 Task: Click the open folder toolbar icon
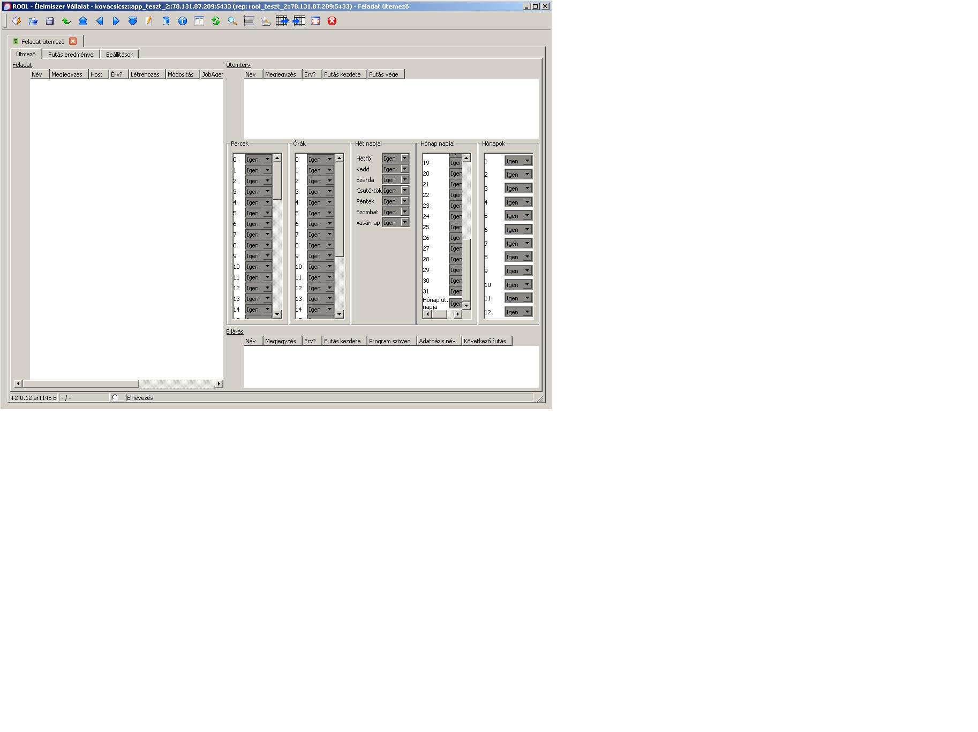tap(33, 21)
